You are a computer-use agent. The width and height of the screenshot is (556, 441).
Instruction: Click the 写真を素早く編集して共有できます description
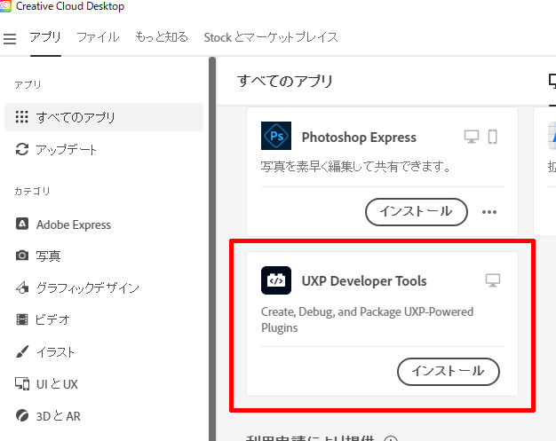point(355,166)
